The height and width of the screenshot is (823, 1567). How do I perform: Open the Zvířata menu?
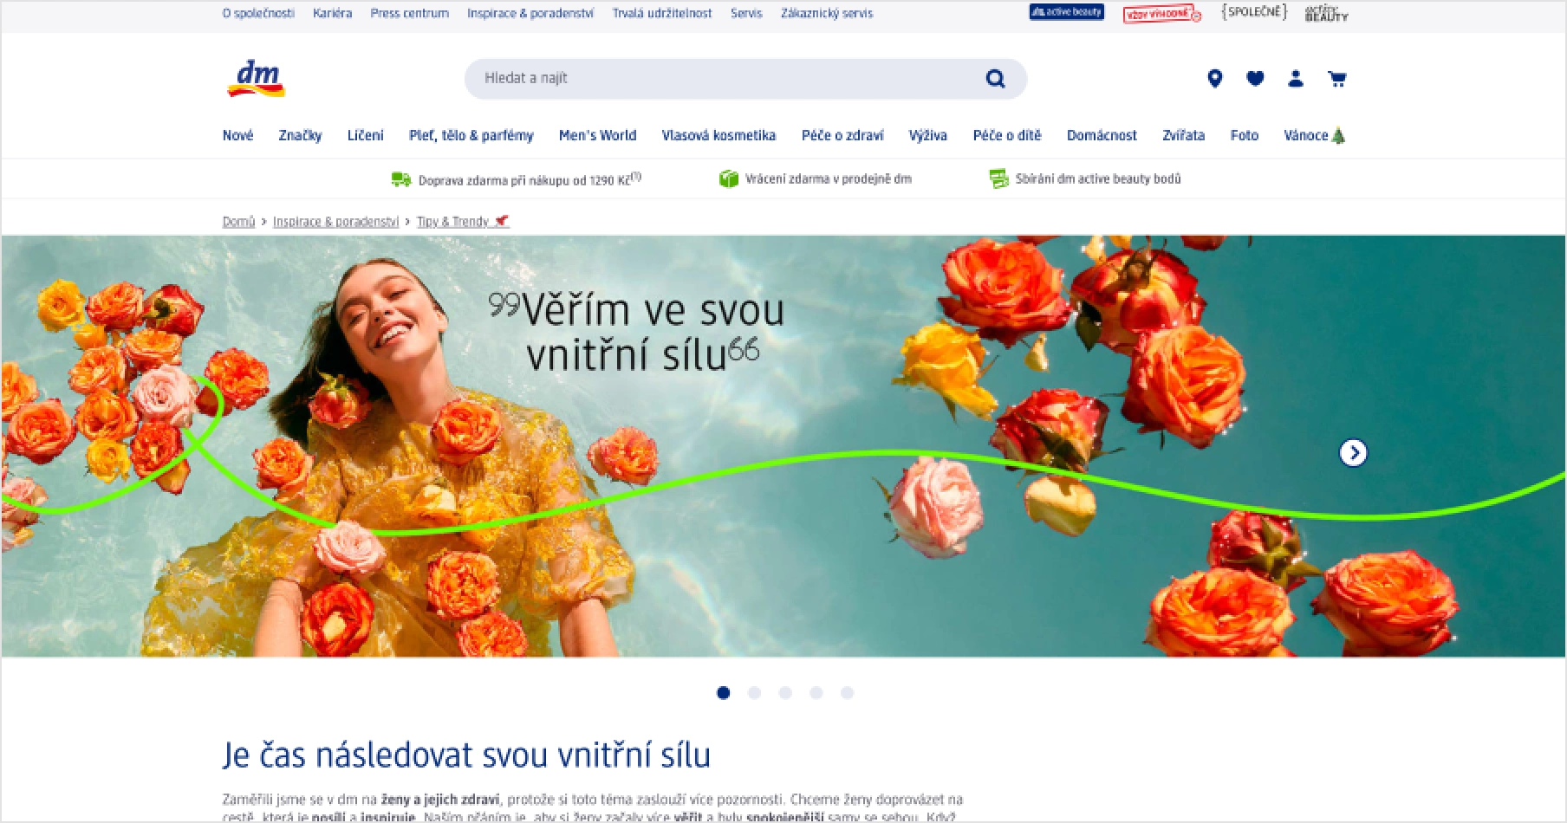1183,135
